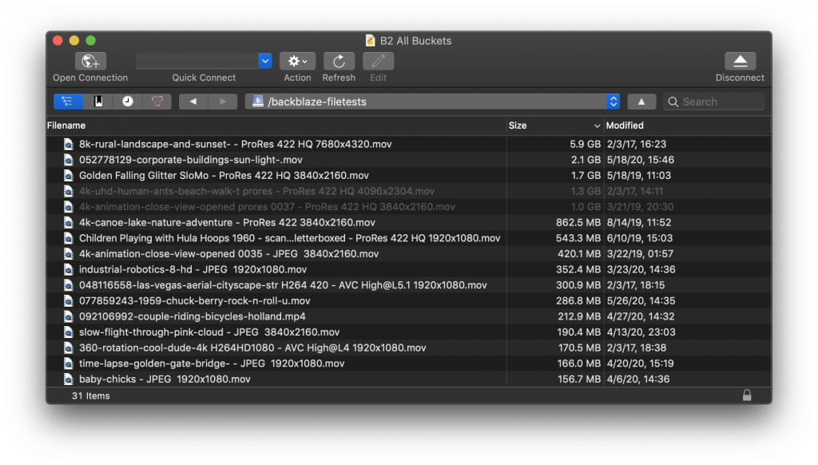The image size is (818, 465).
Task: Go forward with the right arrow
Action: 223,101
